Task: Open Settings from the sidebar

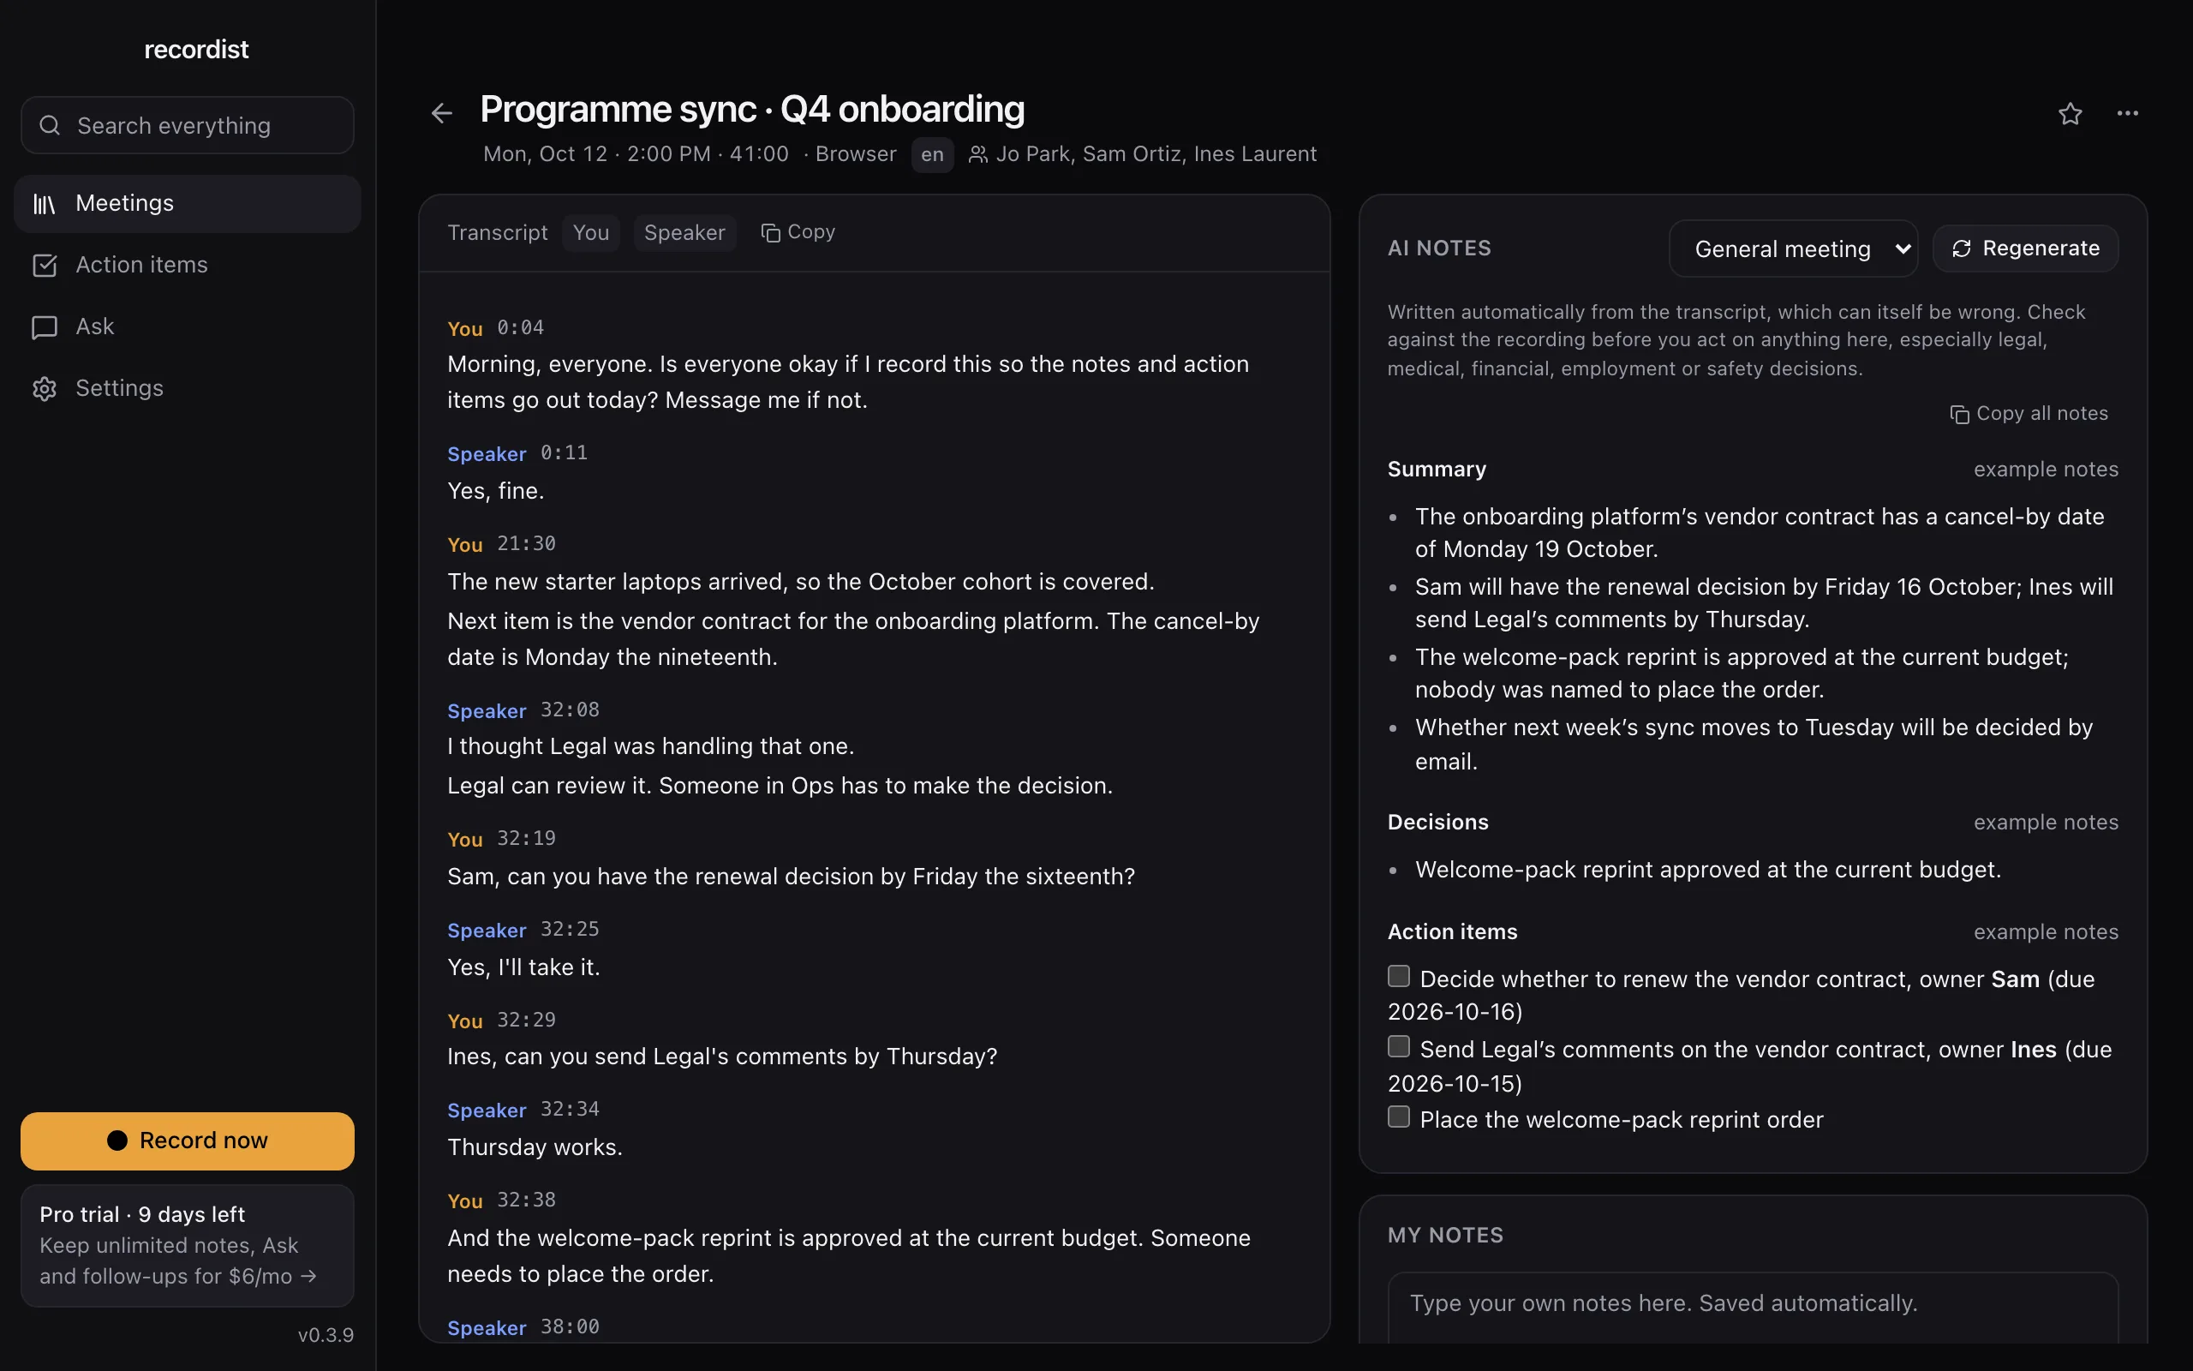Action: [188, 388]
